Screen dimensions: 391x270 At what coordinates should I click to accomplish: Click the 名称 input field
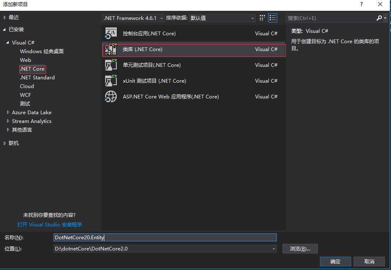165,237
